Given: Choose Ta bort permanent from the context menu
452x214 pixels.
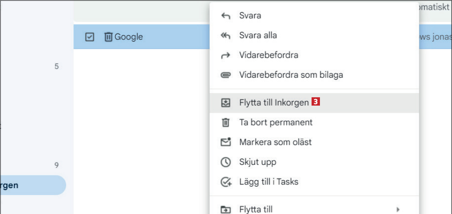Looking at the screenshot, I should 275,123.
